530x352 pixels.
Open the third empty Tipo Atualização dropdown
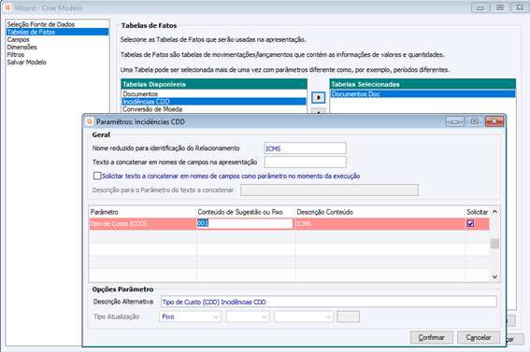coord(304,317)
